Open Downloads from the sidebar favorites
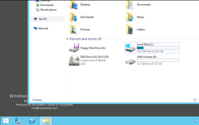The height and width of the screenshot is (125, 199). 47,5
